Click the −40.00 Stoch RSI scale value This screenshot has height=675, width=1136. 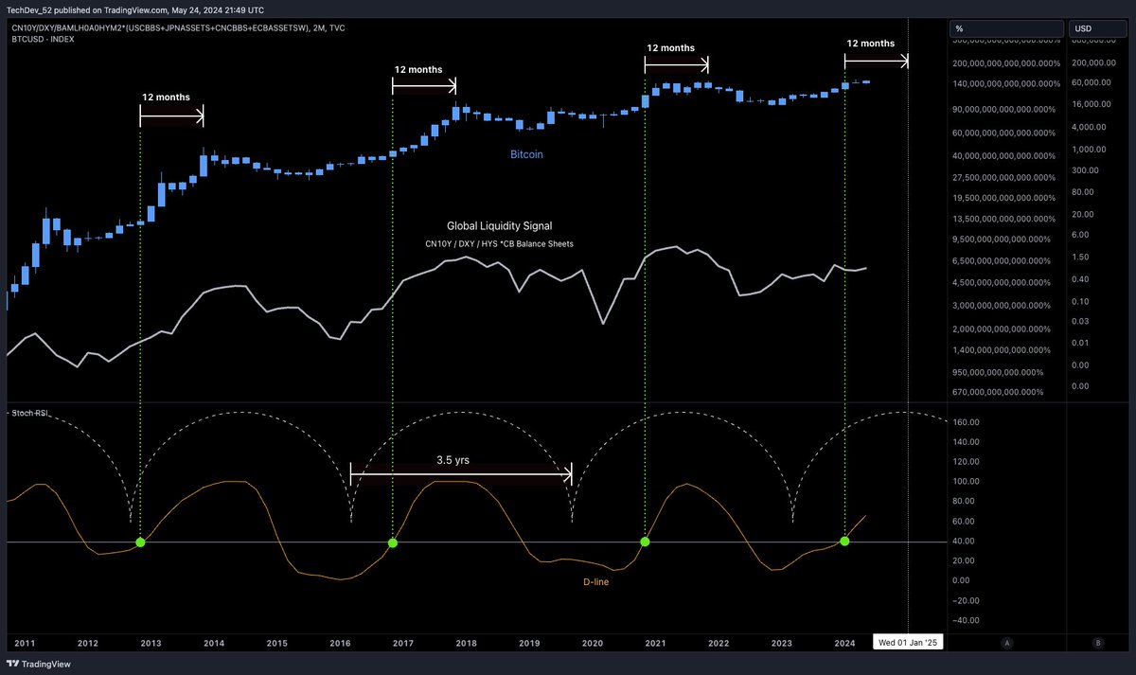click(966, 620)
